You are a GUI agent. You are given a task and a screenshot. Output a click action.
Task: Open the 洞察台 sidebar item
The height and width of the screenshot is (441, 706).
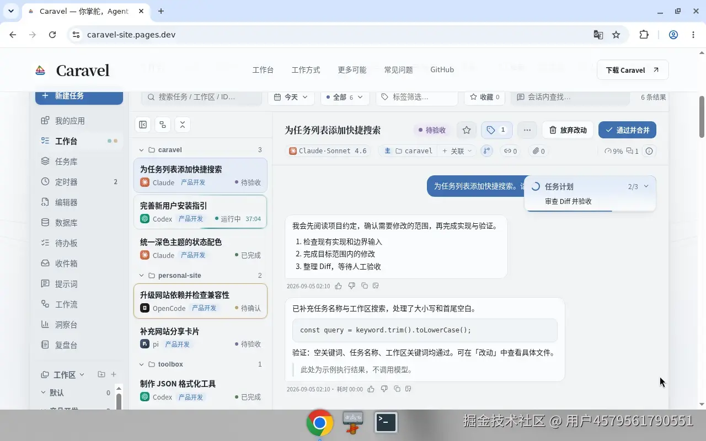click(79, 325)
